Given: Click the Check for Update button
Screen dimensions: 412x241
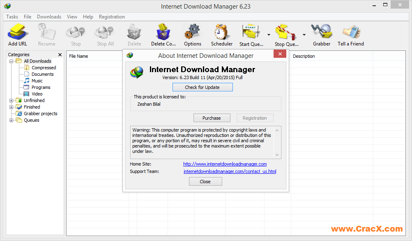Looking at the screenshot, I should pos(203,87).
